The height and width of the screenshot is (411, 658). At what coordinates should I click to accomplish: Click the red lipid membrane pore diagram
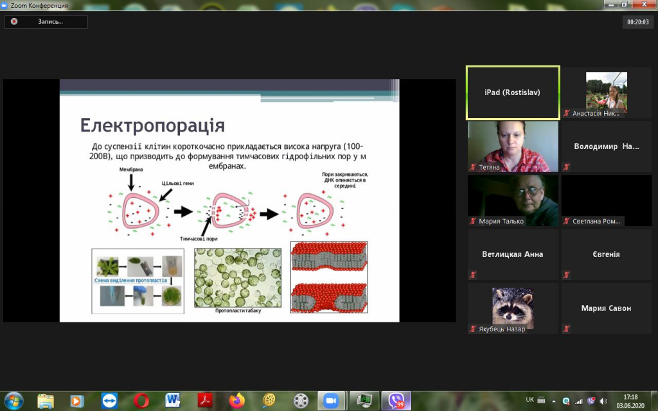tap(329, 277)
